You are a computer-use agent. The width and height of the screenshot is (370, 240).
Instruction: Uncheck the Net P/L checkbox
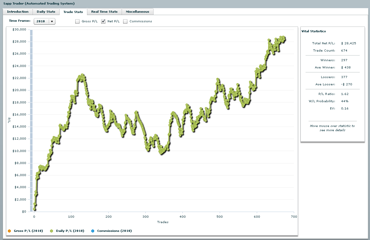coord(103,21)
